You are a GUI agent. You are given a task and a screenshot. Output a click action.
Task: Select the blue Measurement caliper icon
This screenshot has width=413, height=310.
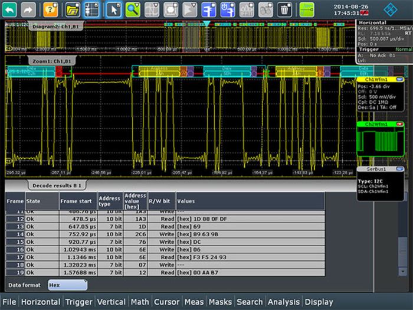pyautogui.click(x=208, y=10)
